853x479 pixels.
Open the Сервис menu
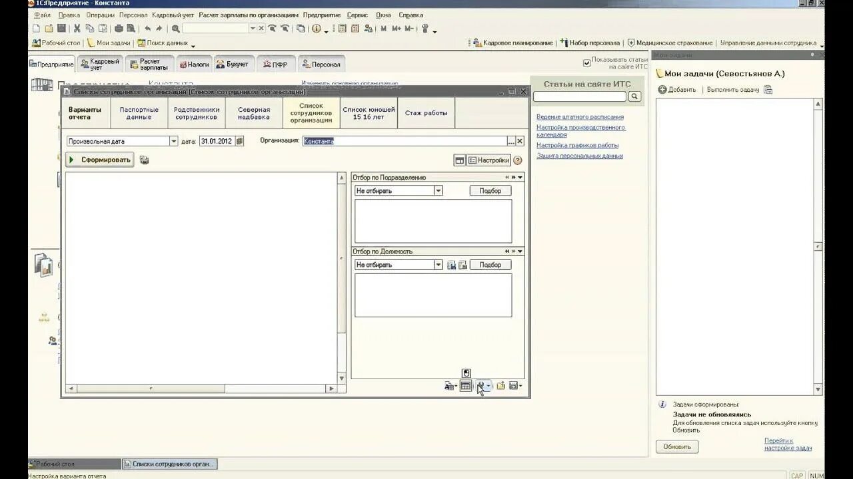[x=357, y=15]
